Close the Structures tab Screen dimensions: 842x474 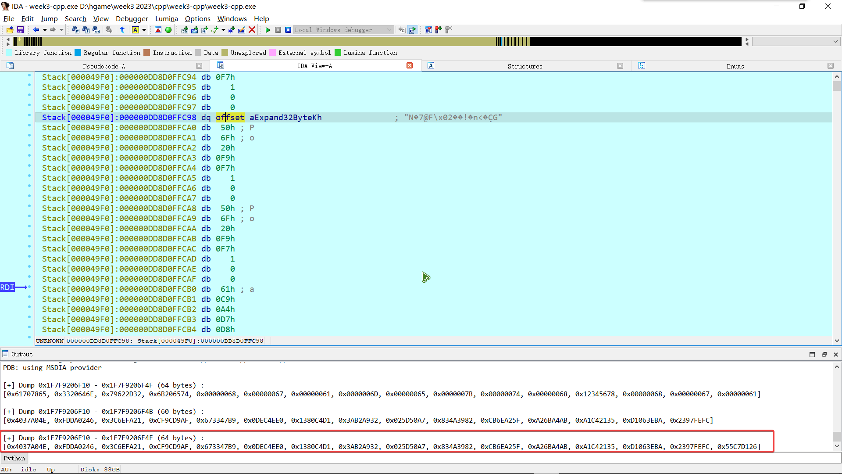tap(620, 66)
